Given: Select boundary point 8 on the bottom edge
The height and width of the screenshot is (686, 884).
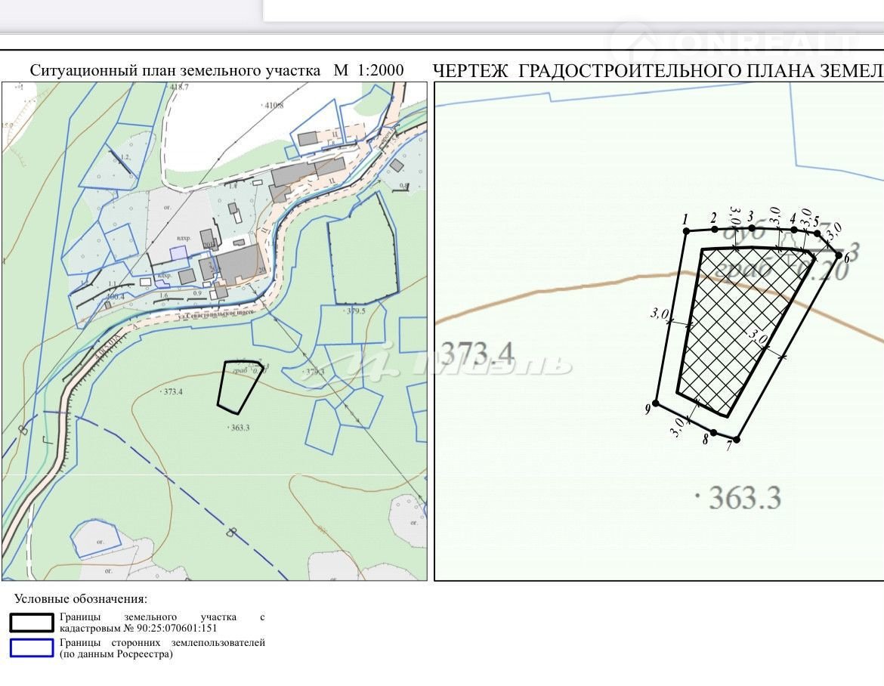Looking at the screenshot, I should [x=713, y=432].
